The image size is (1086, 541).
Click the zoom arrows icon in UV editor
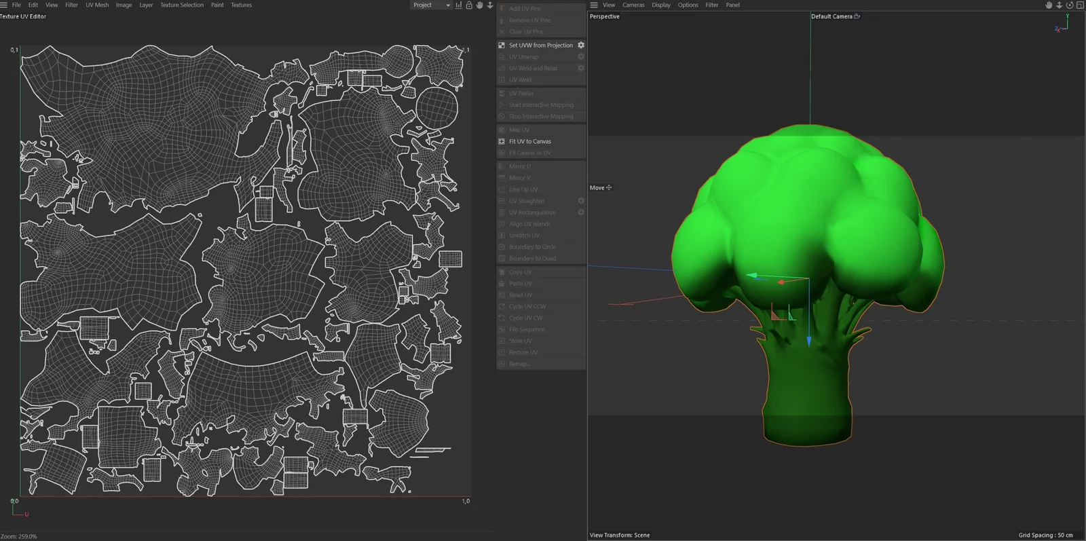coord(490,5)
